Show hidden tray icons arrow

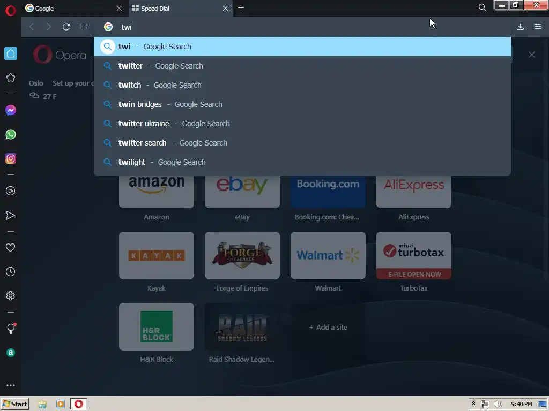click(x=473, y=404)
